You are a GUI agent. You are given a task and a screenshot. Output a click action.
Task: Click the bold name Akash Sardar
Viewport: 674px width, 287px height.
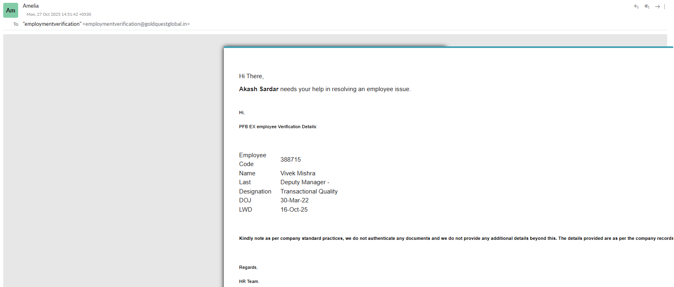[259, 89]
